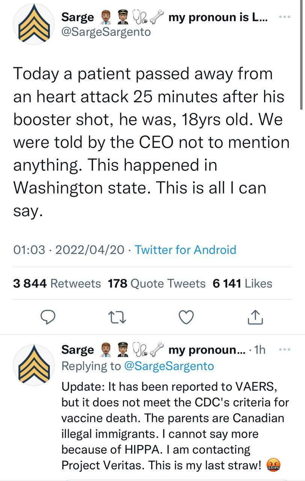305x481 pixels.
Task: Open the Twitter for Android source link
Action: click(186, 250)
